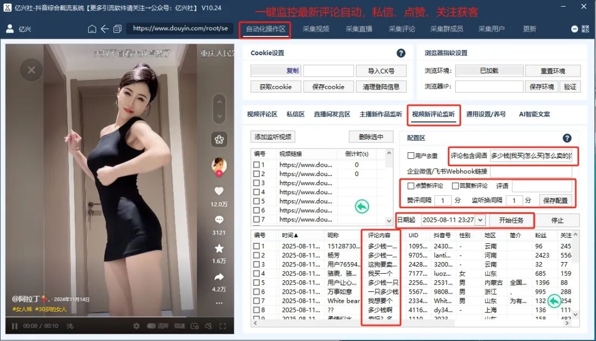Switch to the 私信区 sub-tab
The image size is (596, 341).
tap(295, 114)
